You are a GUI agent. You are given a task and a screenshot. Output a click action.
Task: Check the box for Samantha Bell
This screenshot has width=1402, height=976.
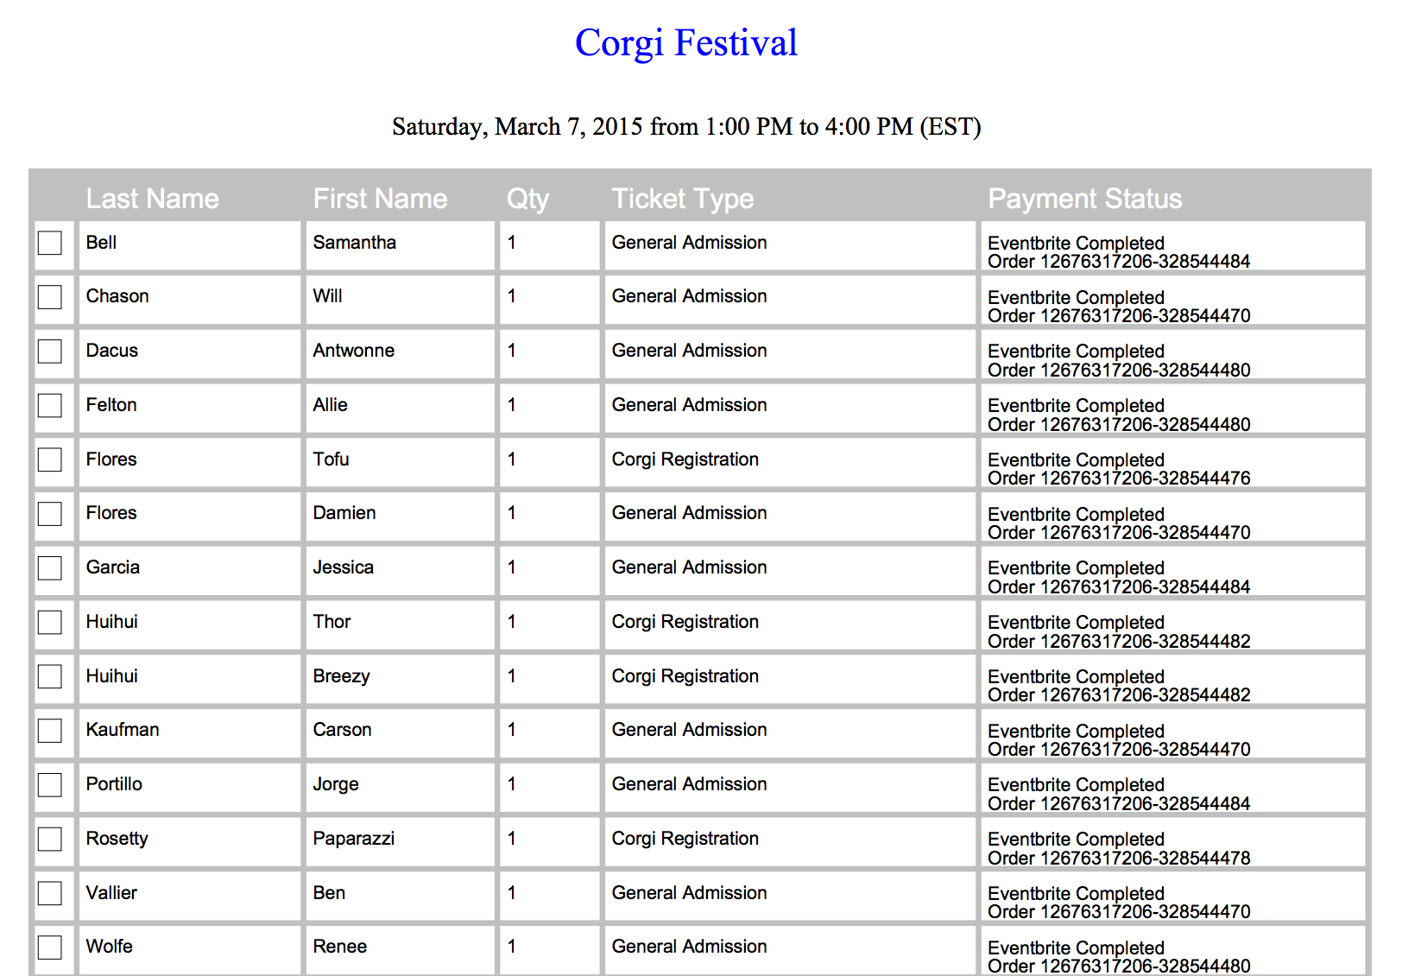click(50, 244)
